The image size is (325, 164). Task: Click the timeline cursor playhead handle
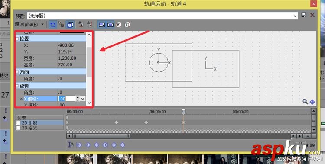coord(183,112)
